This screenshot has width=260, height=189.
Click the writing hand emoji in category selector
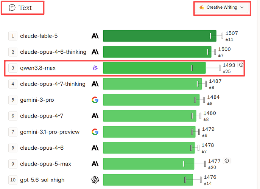click(201, 7)
